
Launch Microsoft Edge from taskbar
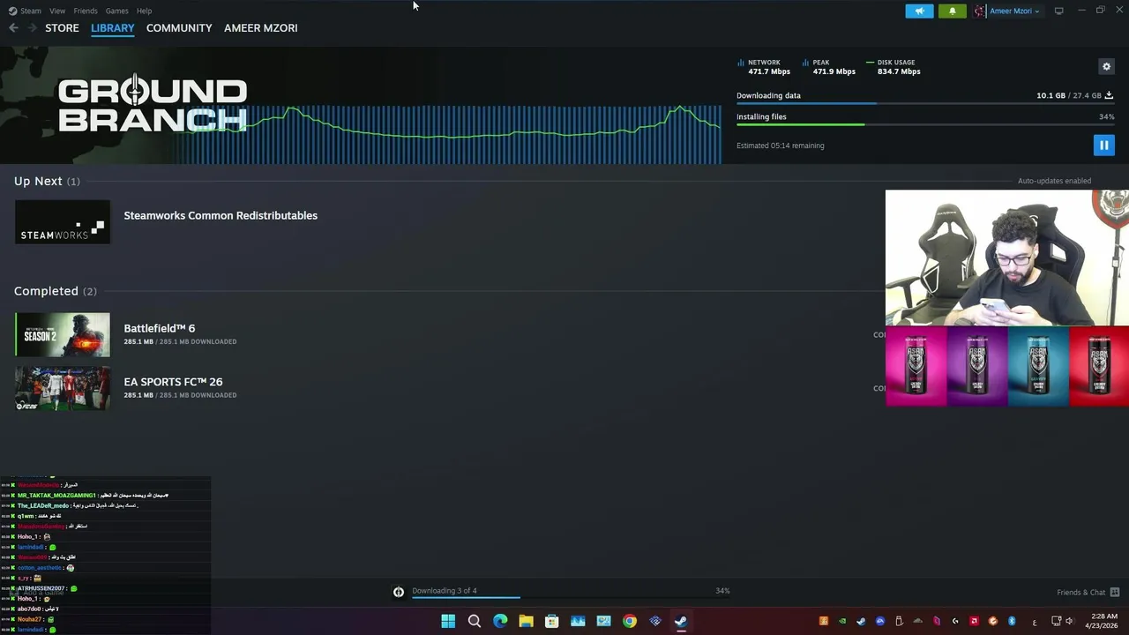coord(500,621)
